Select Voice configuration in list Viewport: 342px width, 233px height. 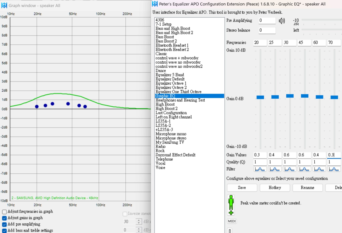(x=160, y=168)
